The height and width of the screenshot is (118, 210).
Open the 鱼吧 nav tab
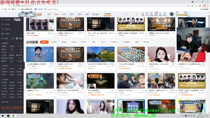[x=87, y=14]
